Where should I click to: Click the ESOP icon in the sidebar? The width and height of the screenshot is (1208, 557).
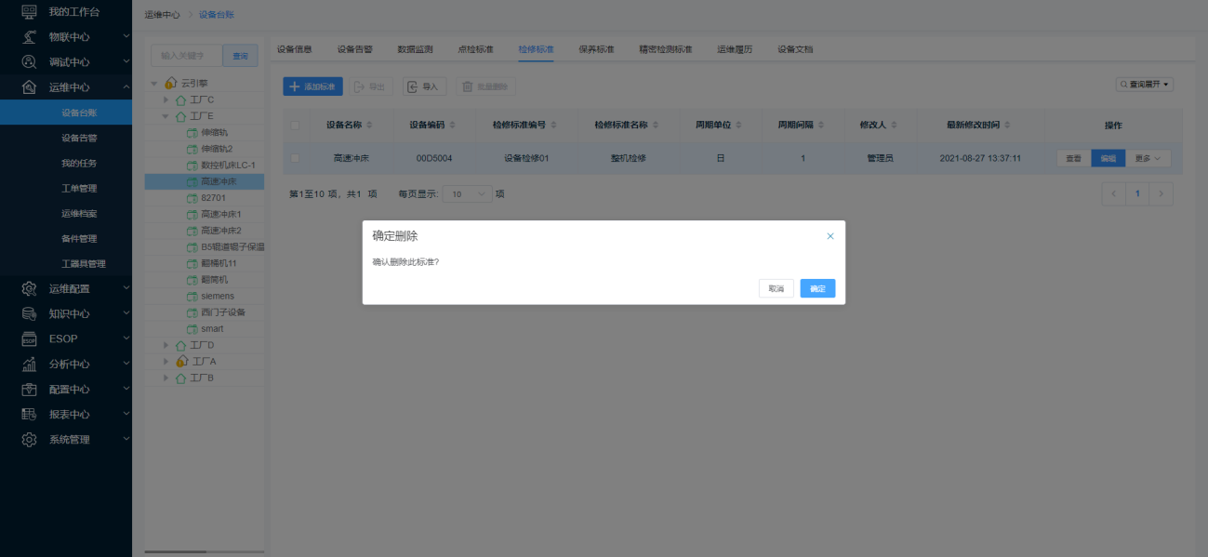pyautogui.click(x=29, y=338)
